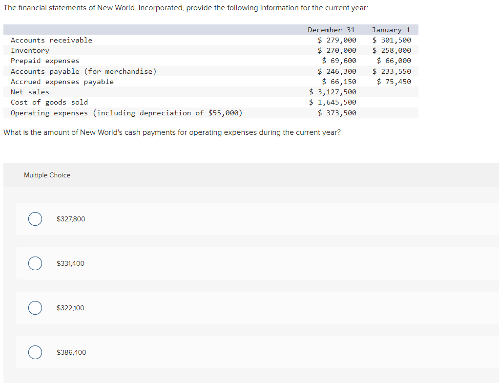Click the January 1 column header

391,30
